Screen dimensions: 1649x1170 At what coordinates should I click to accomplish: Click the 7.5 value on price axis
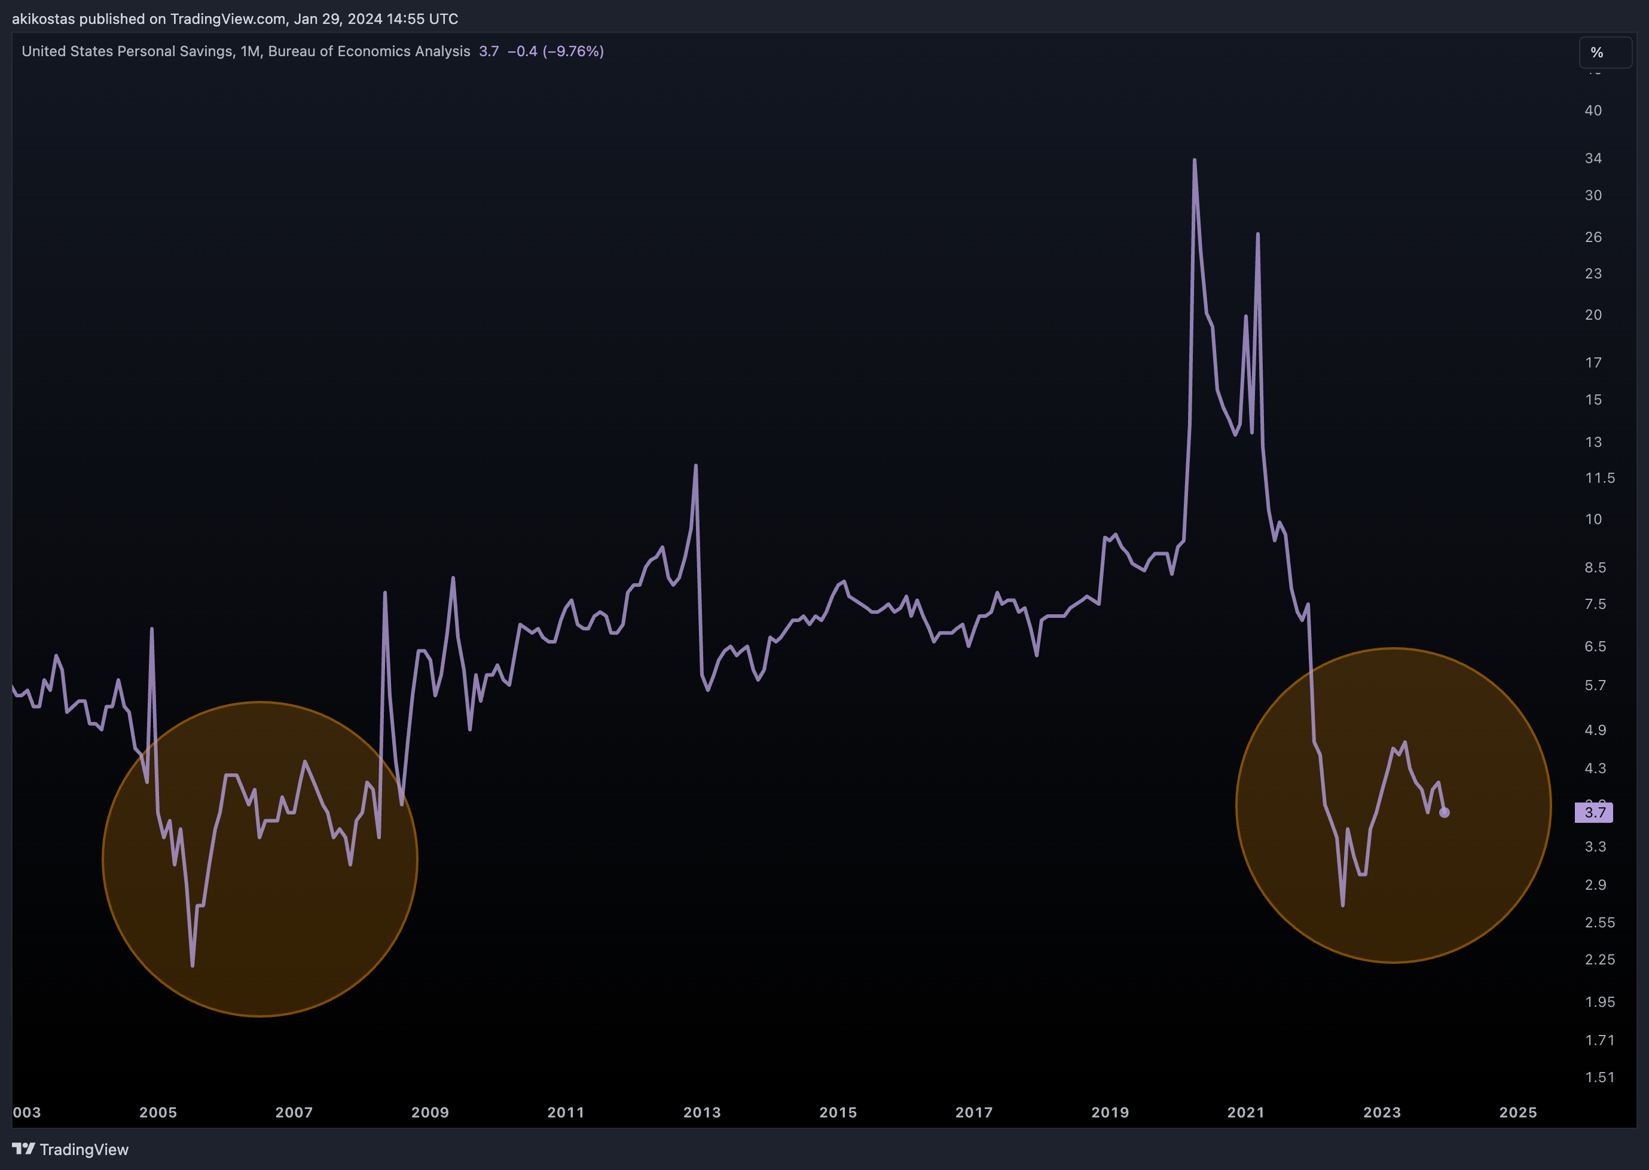[1596, 604]
